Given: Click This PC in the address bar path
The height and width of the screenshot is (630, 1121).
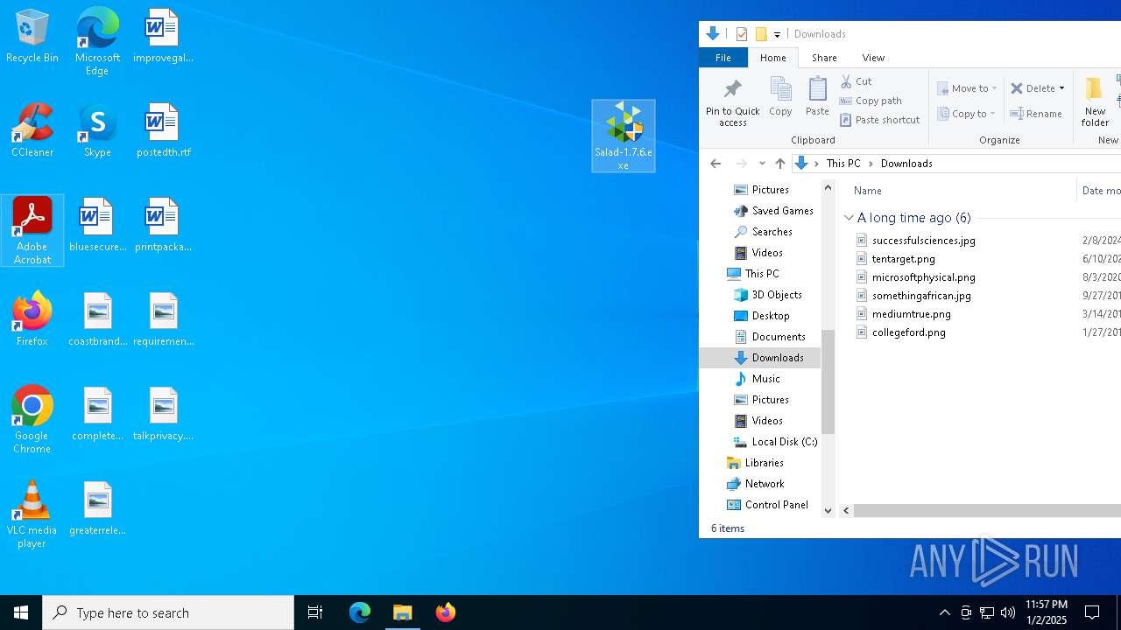Looking at the screenshot, I should 843,164.
